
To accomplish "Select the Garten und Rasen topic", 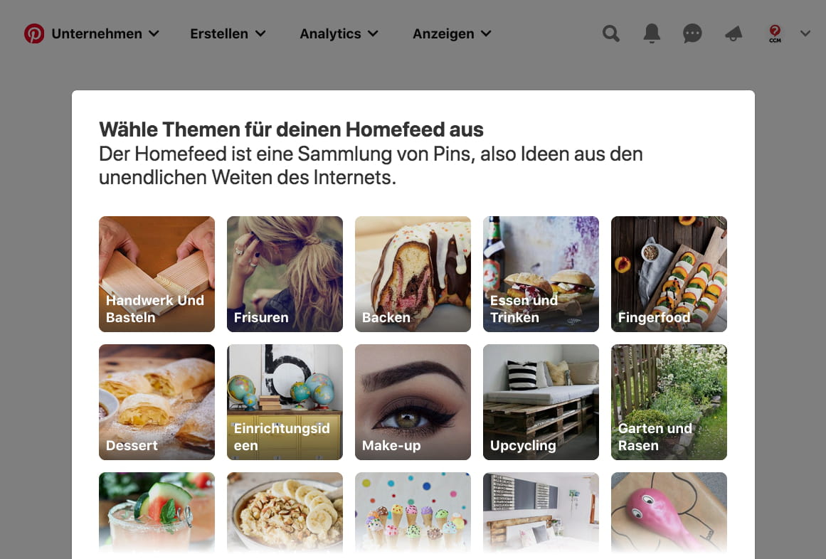I will [669, 402].
